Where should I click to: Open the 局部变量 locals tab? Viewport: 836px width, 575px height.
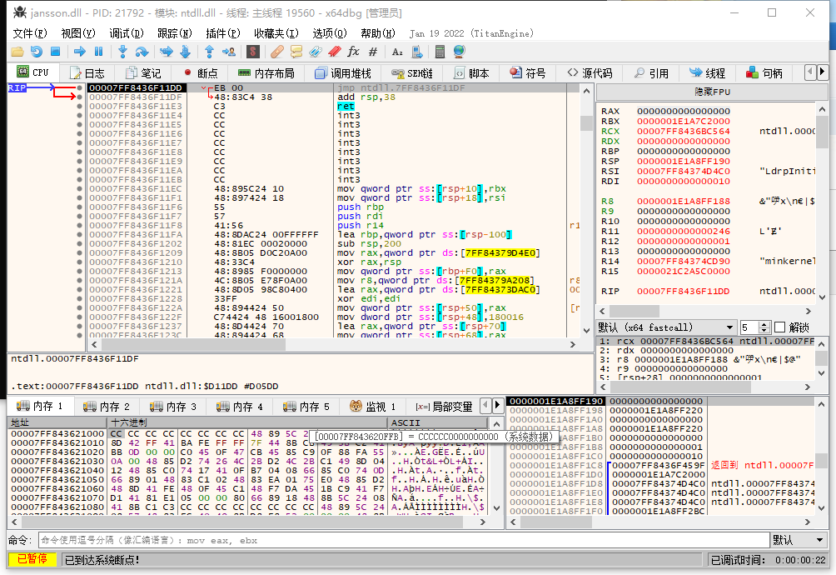tap(444, 407)
